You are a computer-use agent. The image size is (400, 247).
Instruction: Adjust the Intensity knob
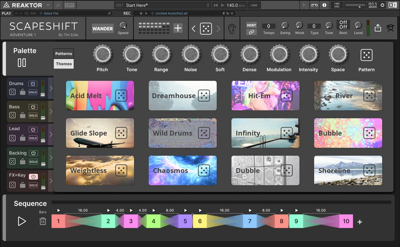coord(309,55)
